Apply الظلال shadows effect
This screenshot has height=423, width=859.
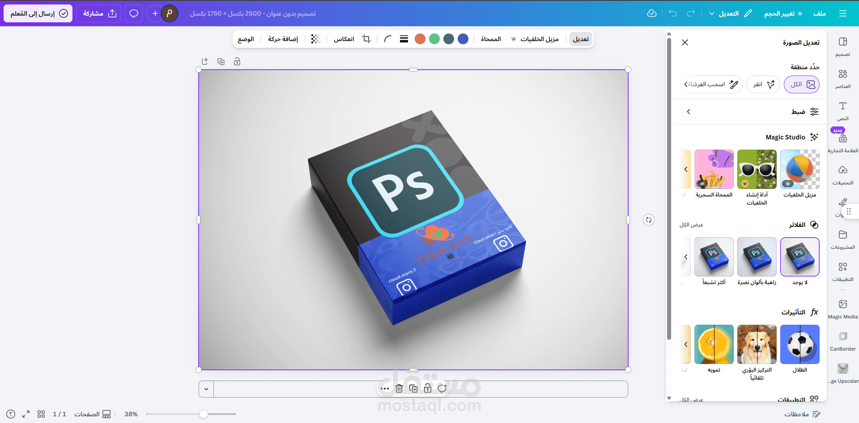click(x=800, y=344)
